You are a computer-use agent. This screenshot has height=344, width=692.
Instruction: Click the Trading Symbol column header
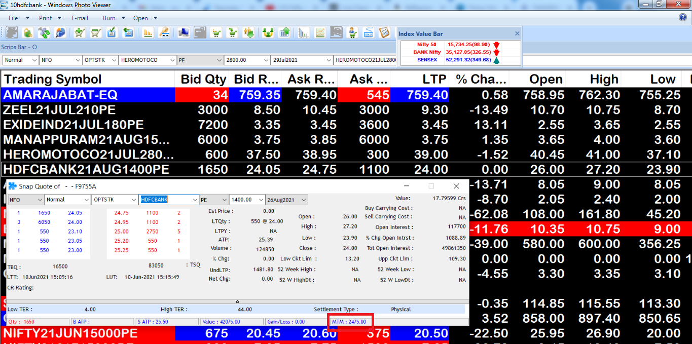[x=88, y=79]
